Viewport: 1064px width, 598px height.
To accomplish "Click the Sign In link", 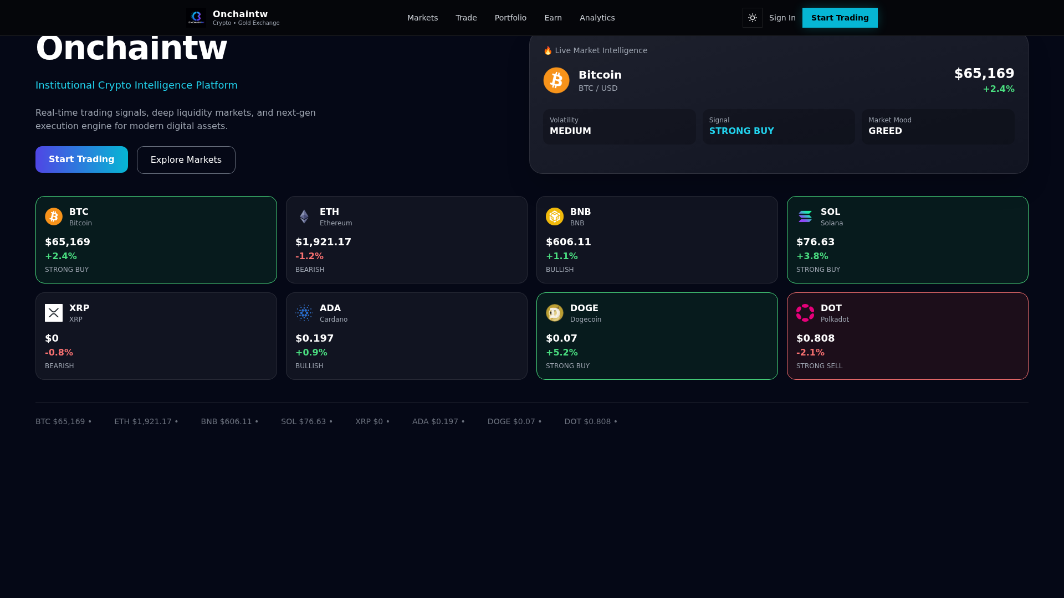I will [x=782, y=18].
